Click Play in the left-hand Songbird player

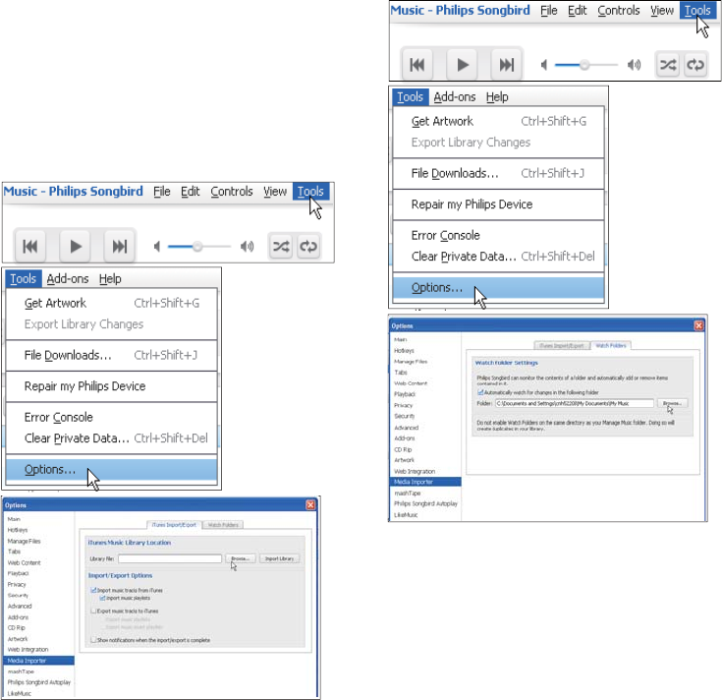click(x=75, y=247)
